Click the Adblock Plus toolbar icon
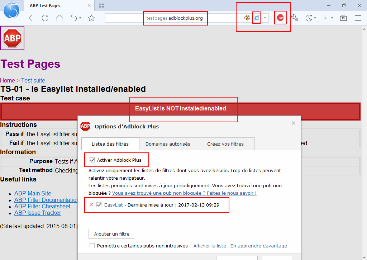This screenshot has width=367, height=260. 280,18
